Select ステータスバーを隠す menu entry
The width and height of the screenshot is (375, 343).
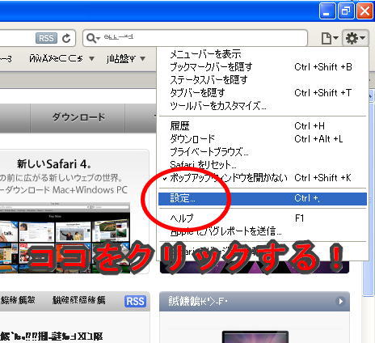[x=263, y=80]
